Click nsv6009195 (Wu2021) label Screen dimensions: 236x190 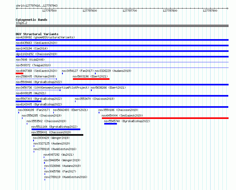coord(31,93)
